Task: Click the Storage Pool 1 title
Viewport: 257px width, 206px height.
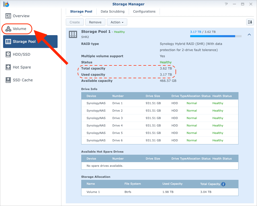Action: pyautogui.click(x=96, y=32)
